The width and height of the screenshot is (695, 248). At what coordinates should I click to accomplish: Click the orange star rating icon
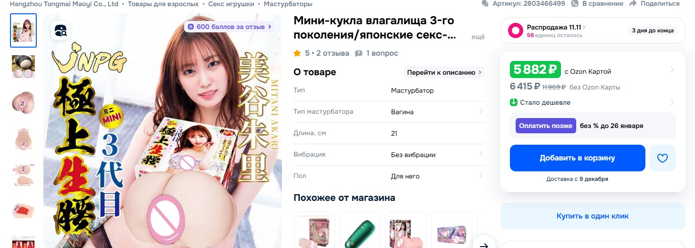pyautogui.click(x=297, y=53)
